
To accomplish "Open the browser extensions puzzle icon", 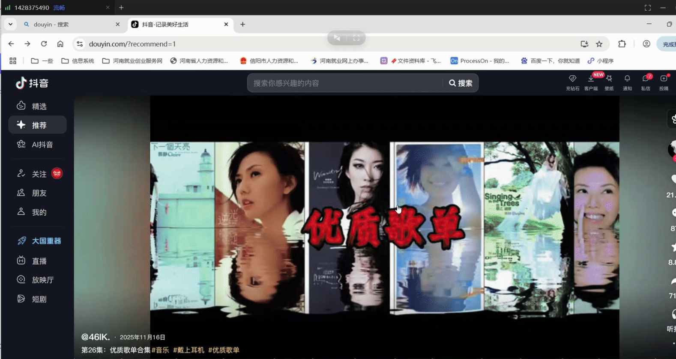I will [x=622, y=44].
